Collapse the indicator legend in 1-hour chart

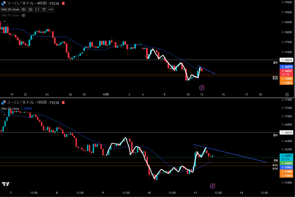4,115
